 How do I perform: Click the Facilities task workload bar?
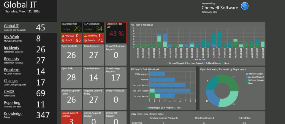pyautogui.click(x=162, y=80)
